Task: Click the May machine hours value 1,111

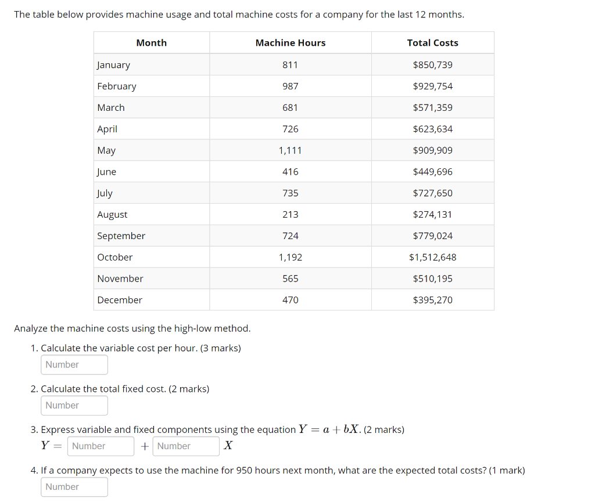Action: pos(291,150)
